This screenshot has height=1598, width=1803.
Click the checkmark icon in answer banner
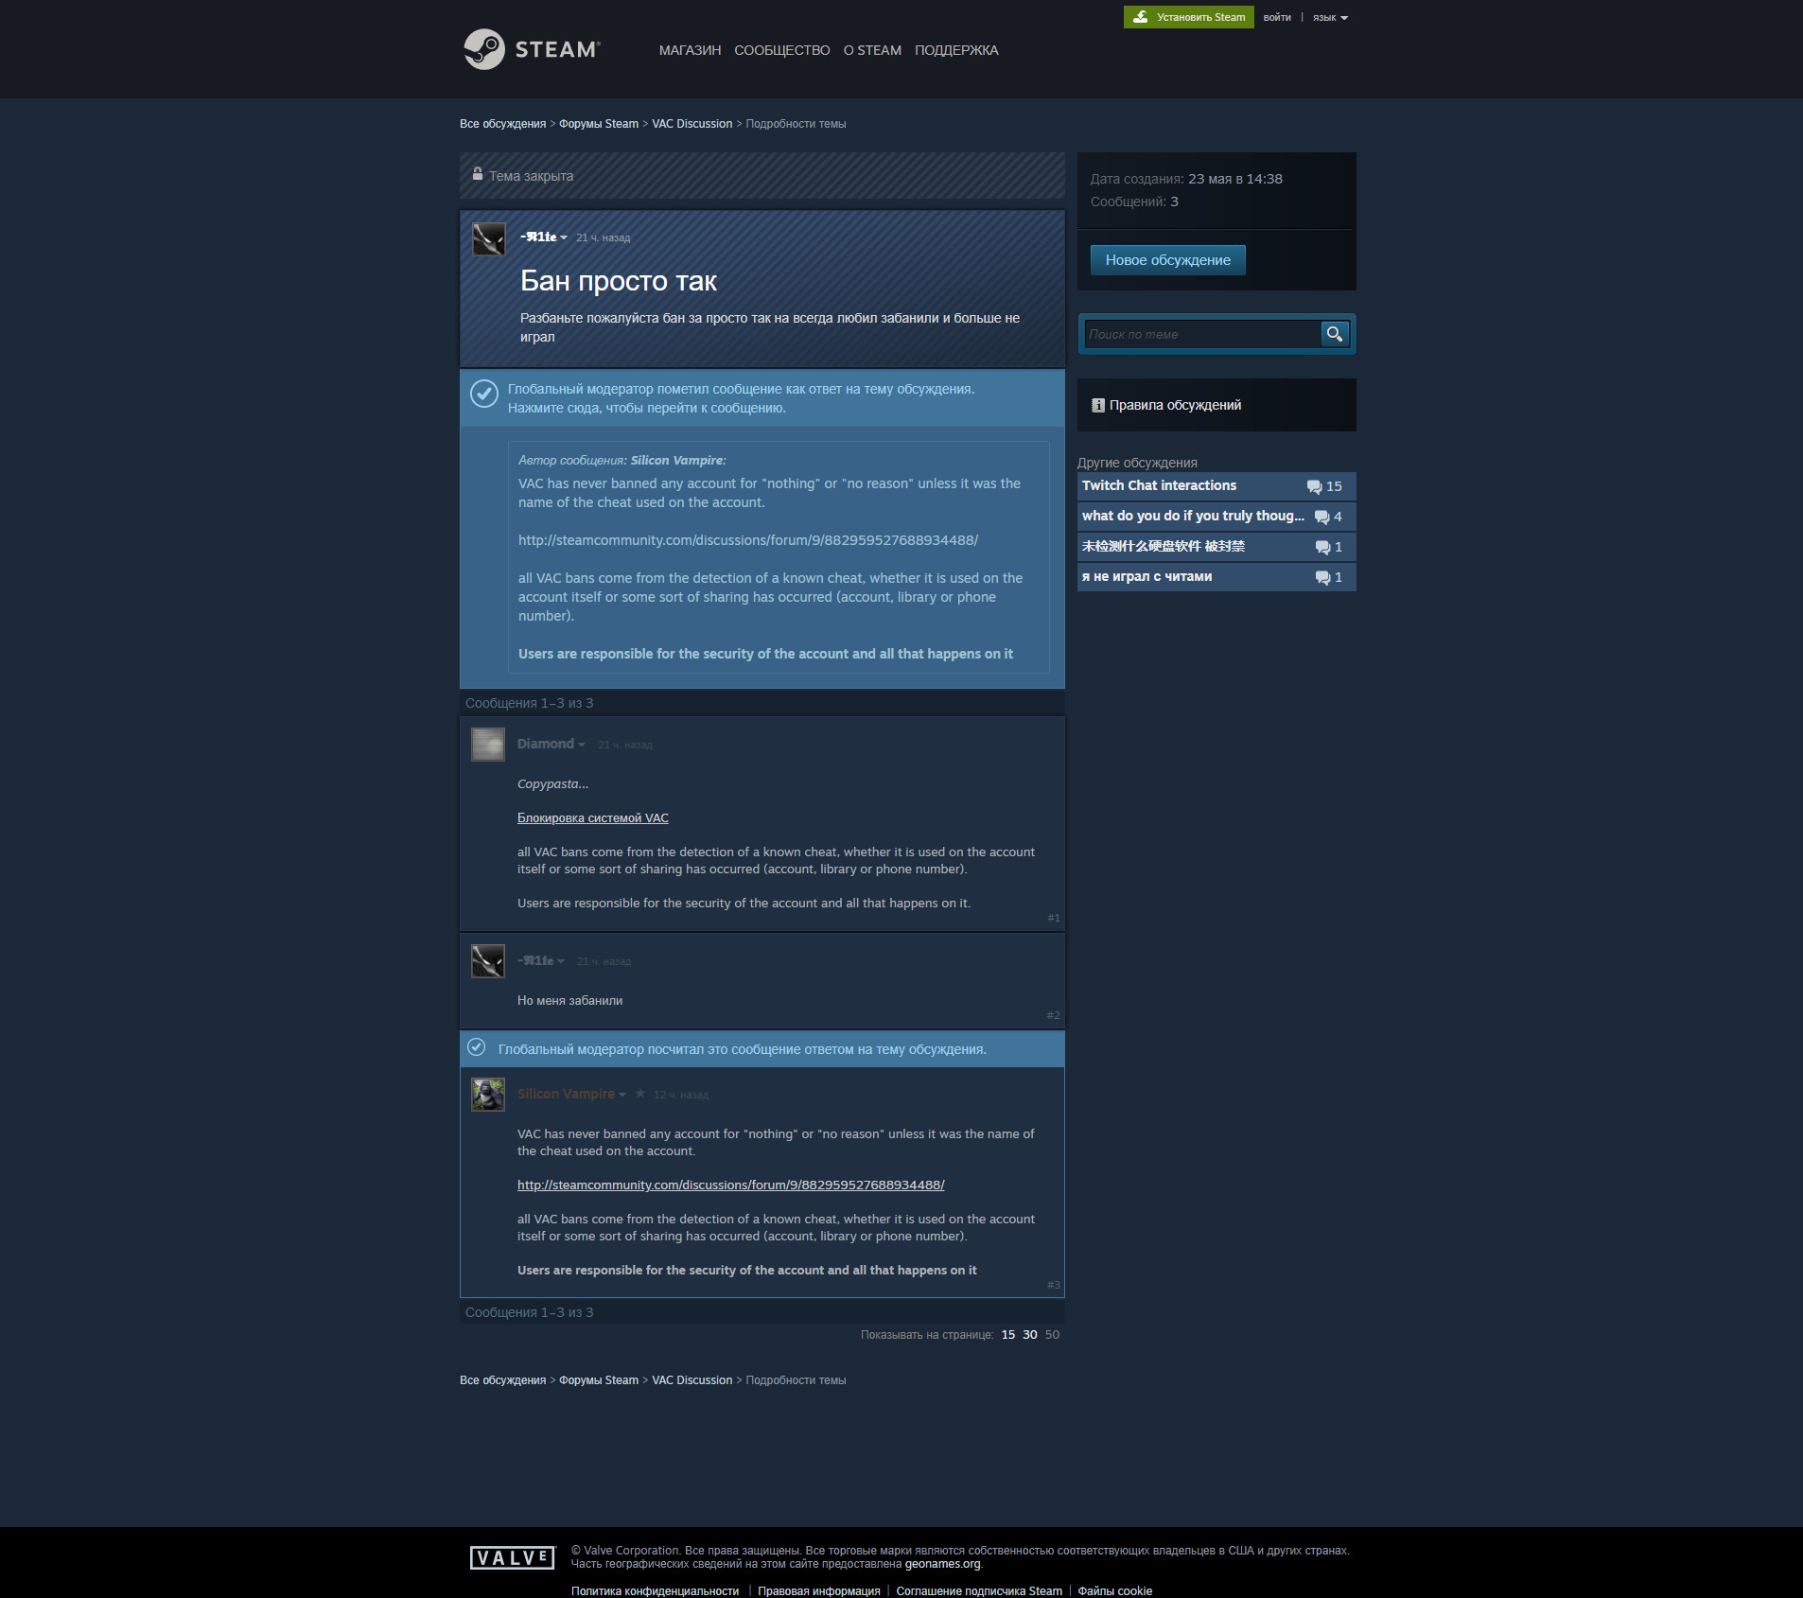[484, 394]
